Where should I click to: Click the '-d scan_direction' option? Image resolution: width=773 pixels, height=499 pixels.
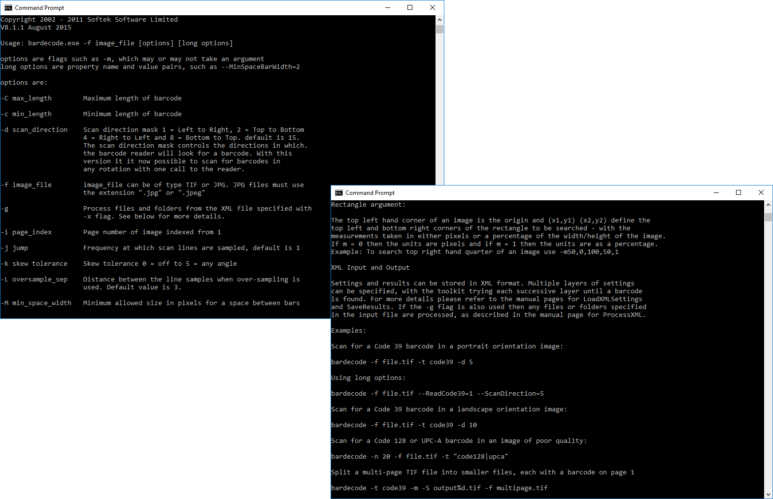[x=34, y=130]
